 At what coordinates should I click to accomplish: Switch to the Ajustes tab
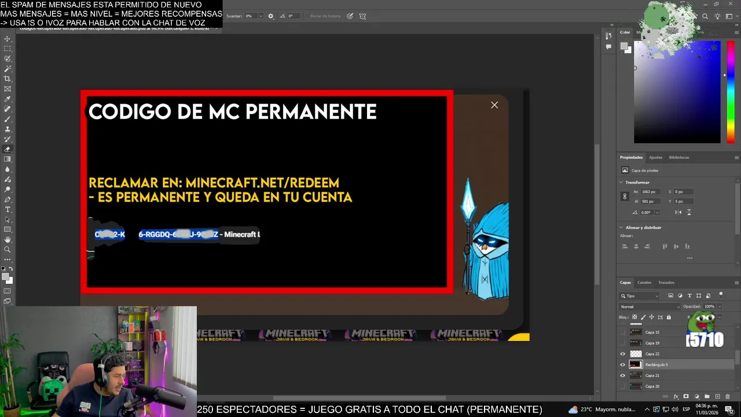point(656,158)
